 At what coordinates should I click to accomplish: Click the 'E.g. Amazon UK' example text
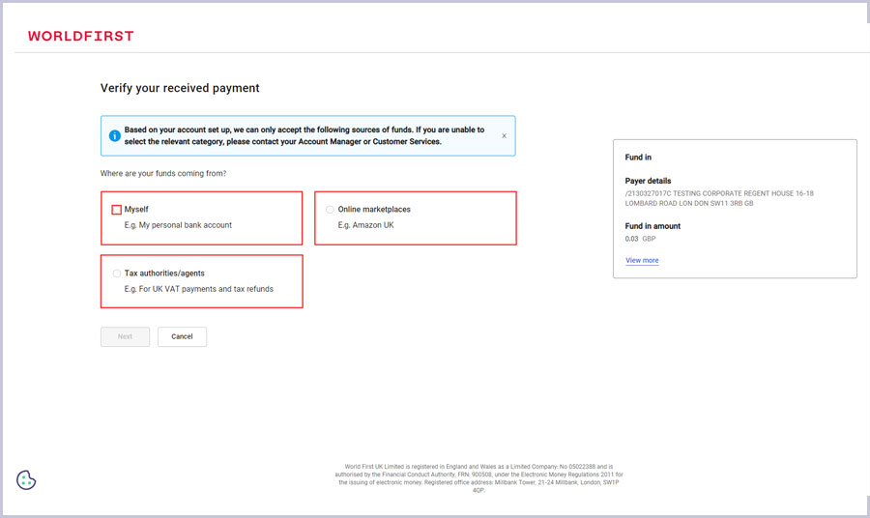[x=366, y=225]
